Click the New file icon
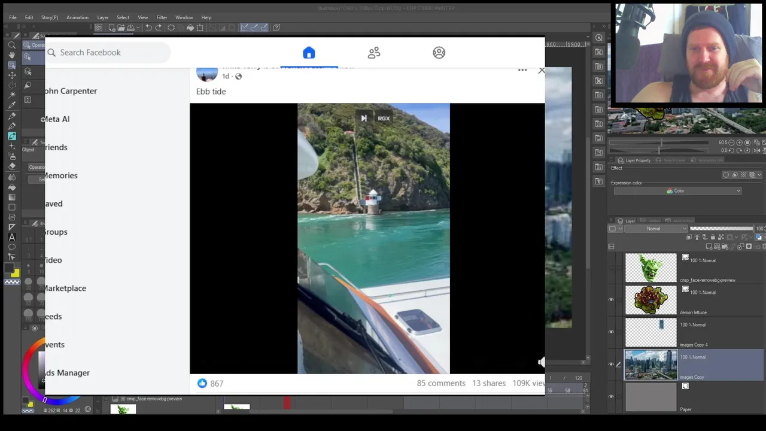This screenshot has height=431, width=766. (x=111, y=28)
